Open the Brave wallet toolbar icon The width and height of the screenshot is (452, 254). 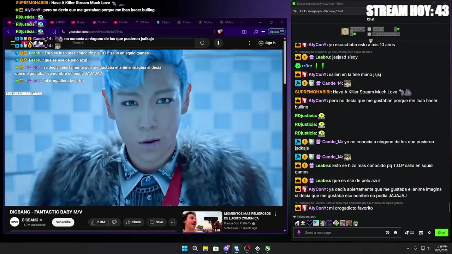[244, 32]
